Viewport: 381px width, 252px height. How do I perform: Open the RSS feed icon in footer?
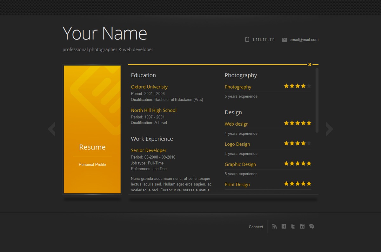click(x=275, y=226)
